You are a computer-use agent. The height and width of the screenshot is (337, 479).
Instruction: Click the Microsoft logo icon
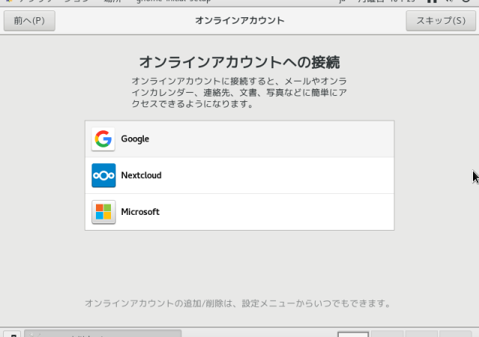pyautogui.click(x=103, y=212)
